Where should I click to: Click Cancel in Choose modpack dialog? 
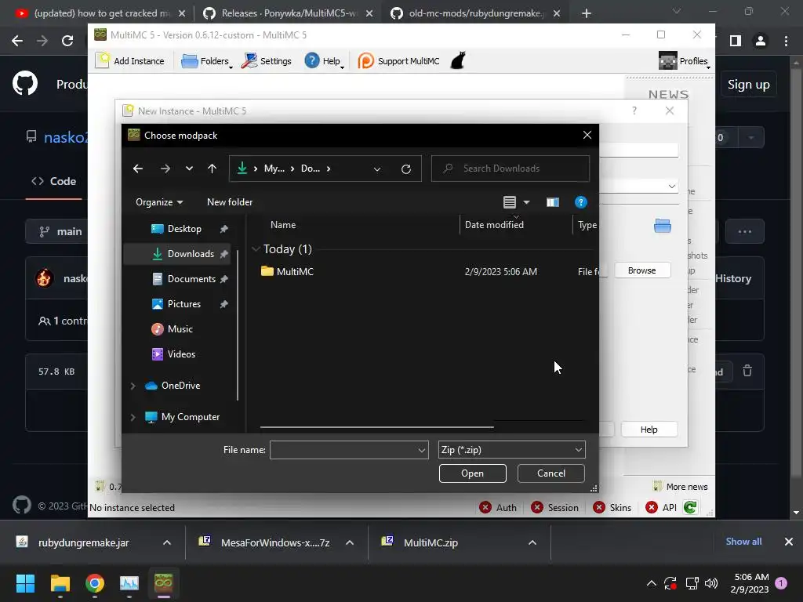click(x=551, y=473)
